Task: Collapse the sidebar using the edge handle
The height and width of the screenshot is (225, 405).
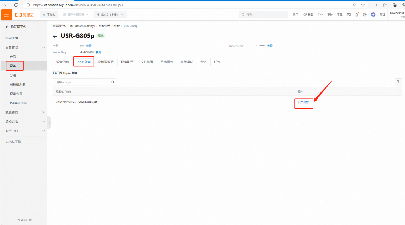Action: pyautogui.click(x=49, y=123)
